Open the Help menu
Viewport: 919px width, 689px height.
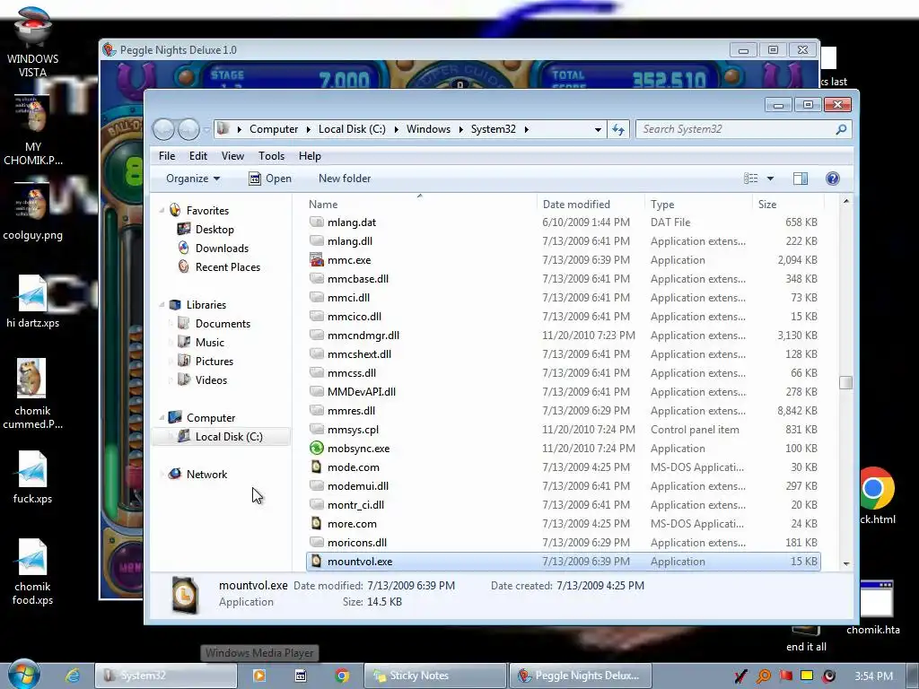click(310, 156)
